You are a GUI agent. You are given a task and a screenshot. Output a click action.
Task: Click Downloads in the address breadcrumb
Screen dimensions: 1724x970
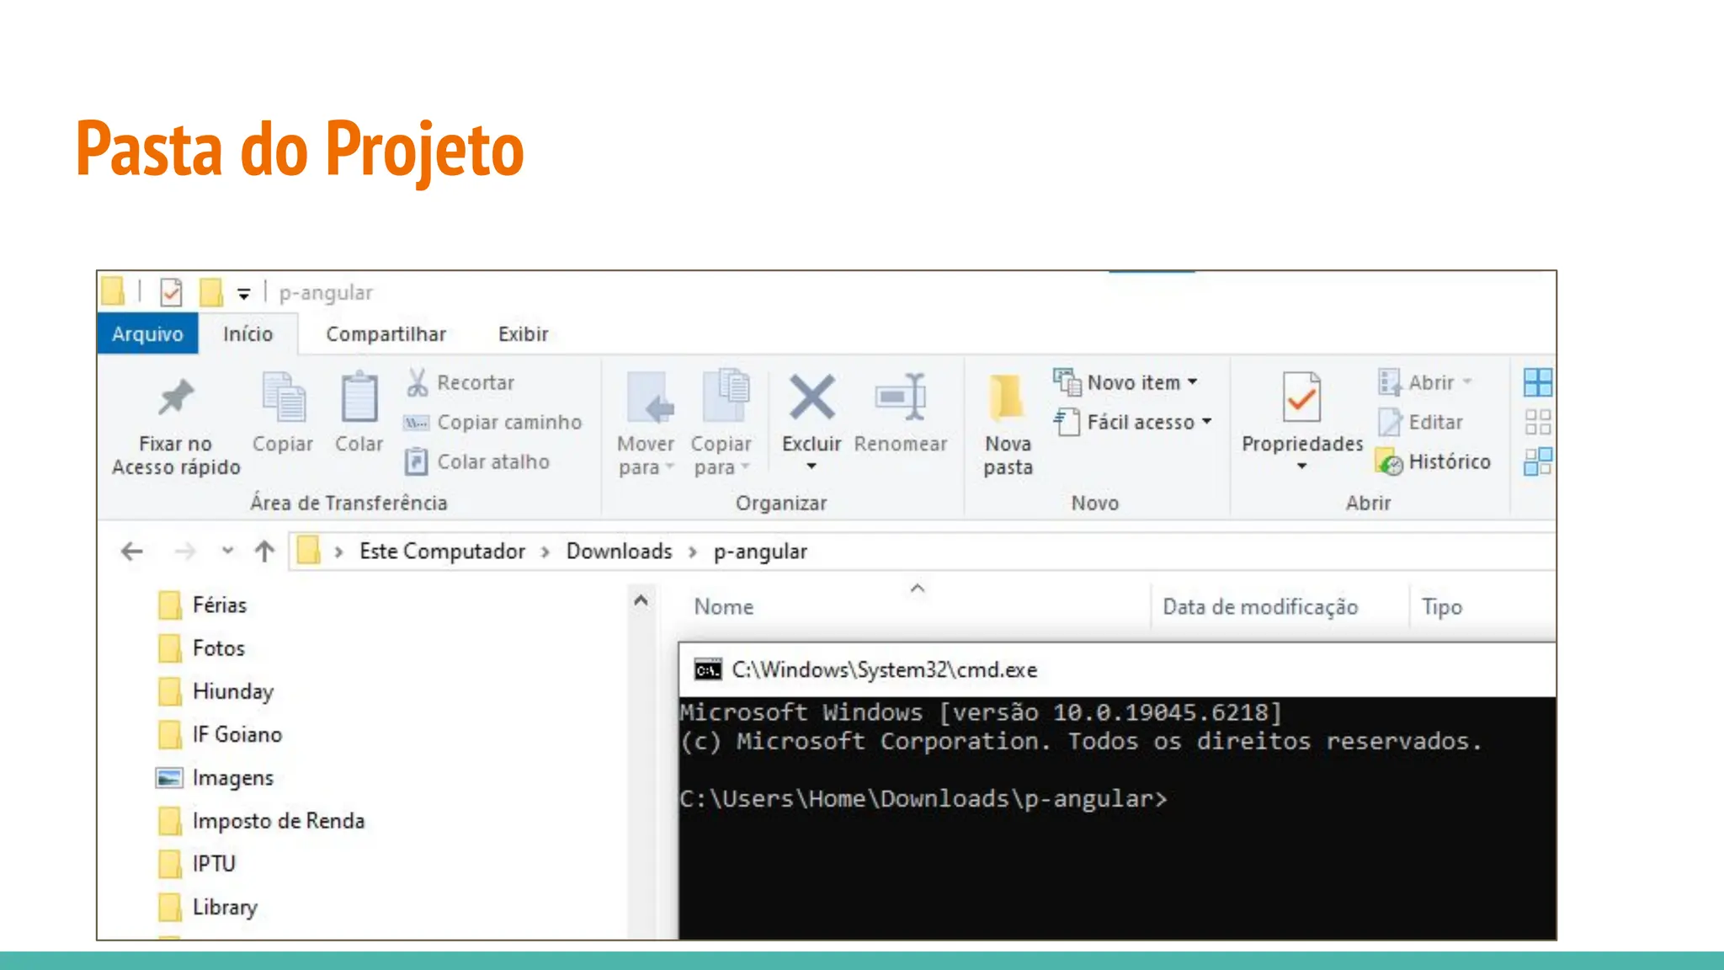(619, 552)
